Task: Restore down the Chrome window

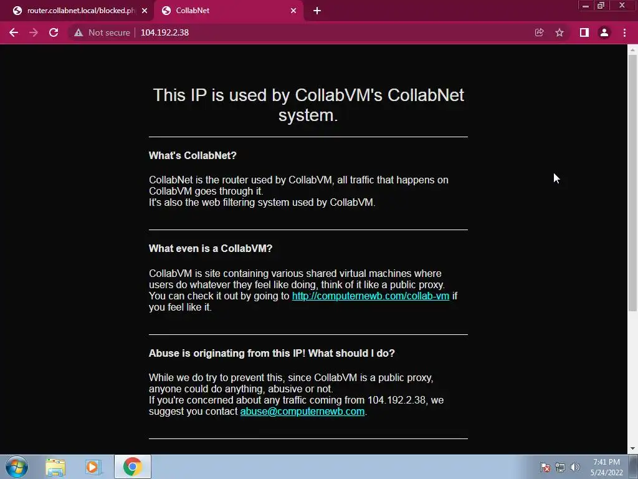Action: tap(601, 6)
